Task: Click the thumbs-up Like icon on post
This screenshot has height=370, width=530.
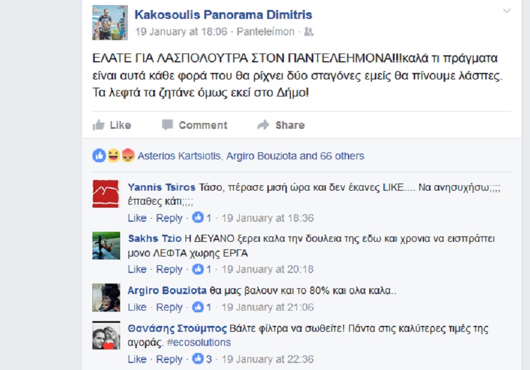Action: [99, 125]
